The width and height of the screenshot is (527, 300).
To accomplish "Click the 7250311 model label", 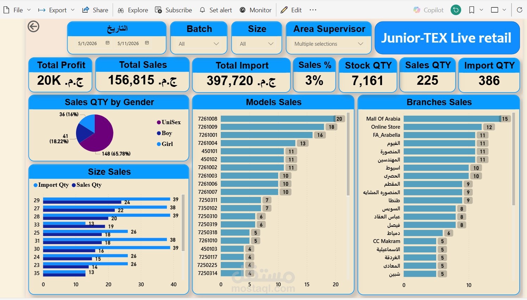I will (x=208, y=200).
